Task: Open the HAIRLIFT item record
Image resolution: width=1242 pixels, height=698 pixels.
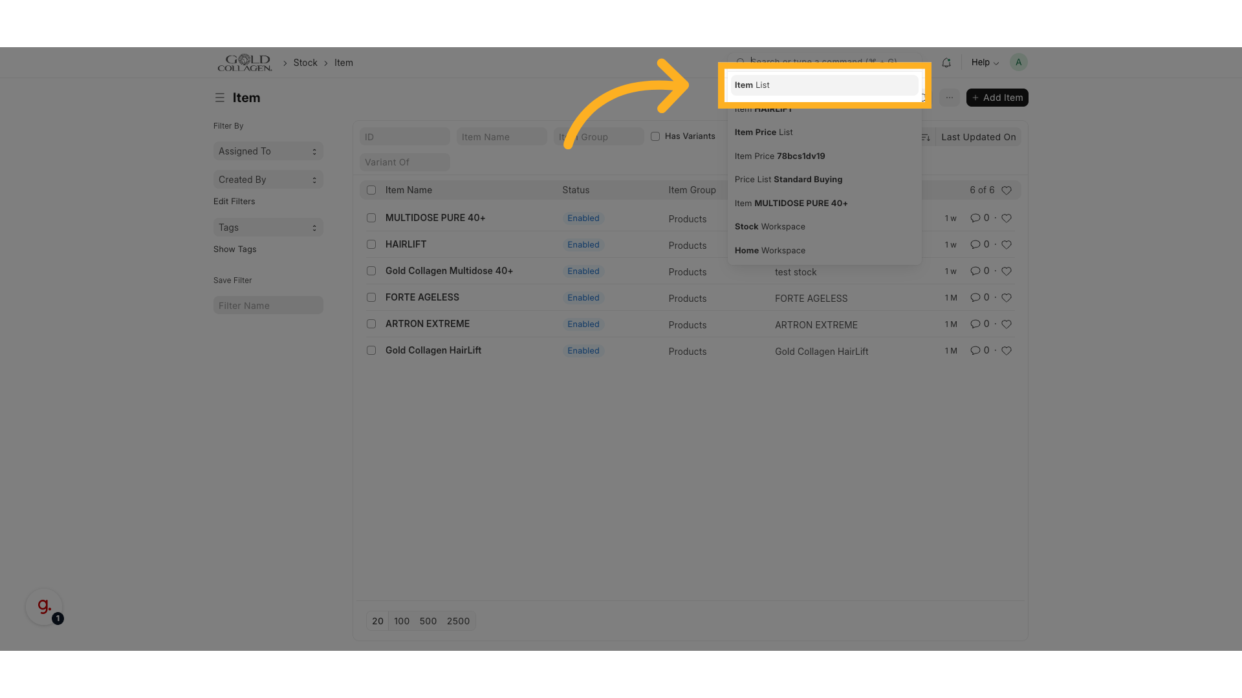Action: click(406, 244)
